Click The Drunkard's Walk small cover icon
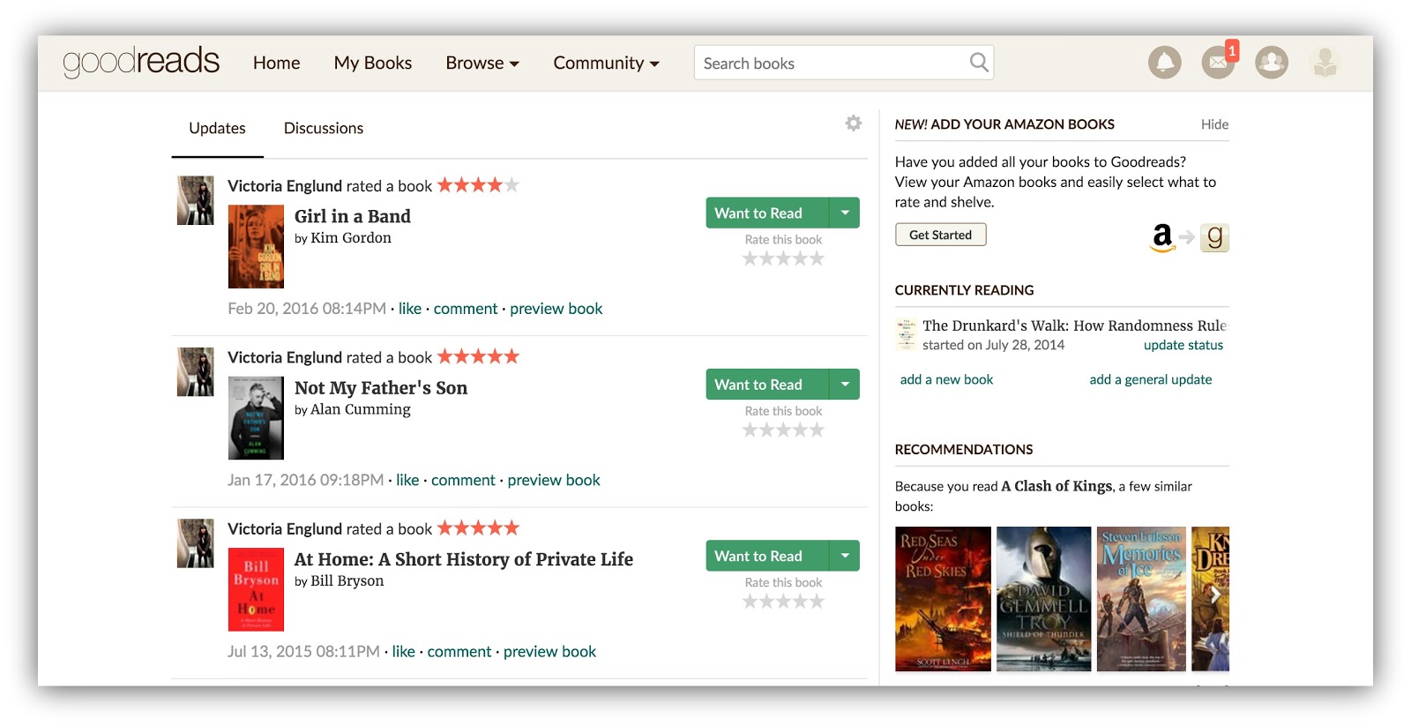The height and width of the screenshot is (726, 1411). click(906, 335)
